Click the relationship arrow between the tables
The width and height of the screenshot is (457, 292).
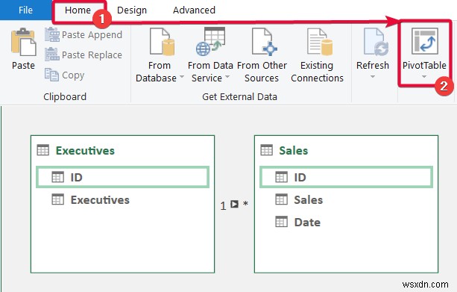[x=234, y=204]
